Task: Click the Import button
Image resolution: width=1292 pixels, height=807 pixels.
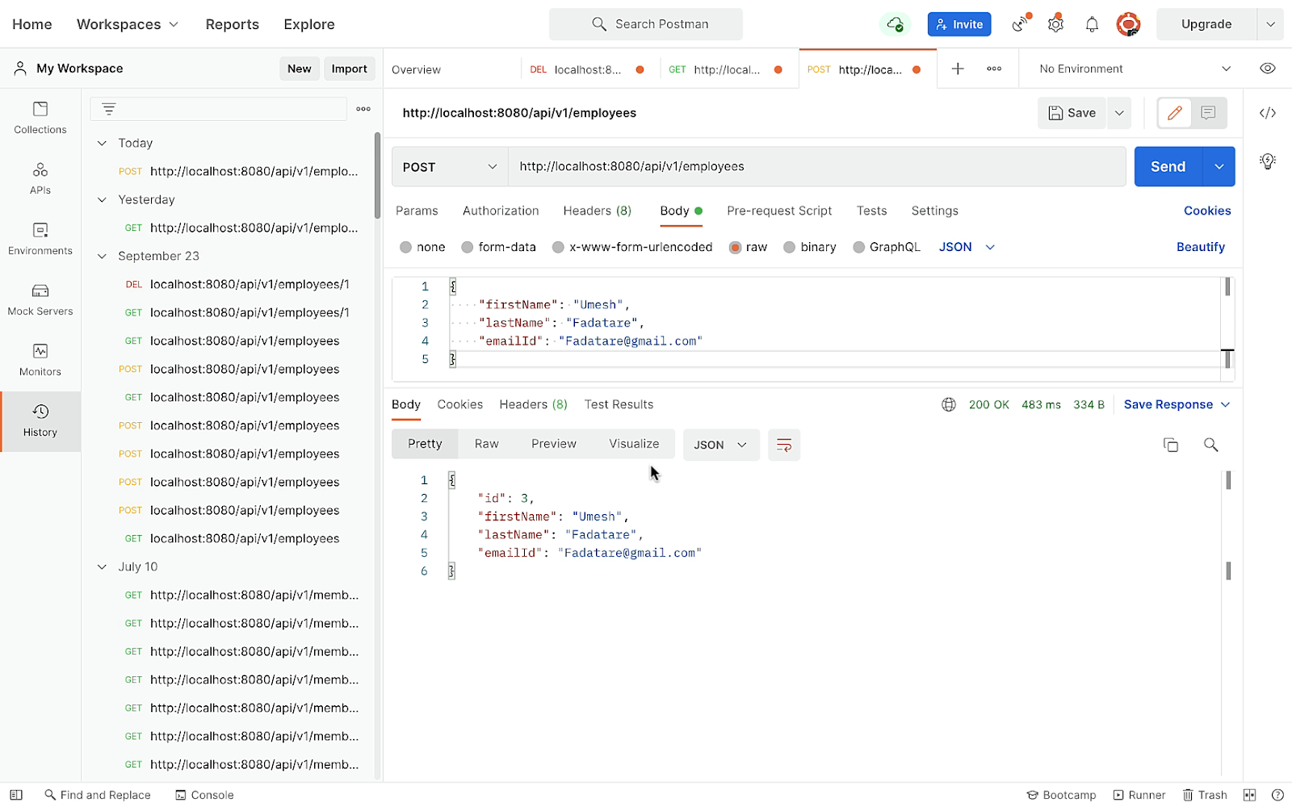Action: 349,69
